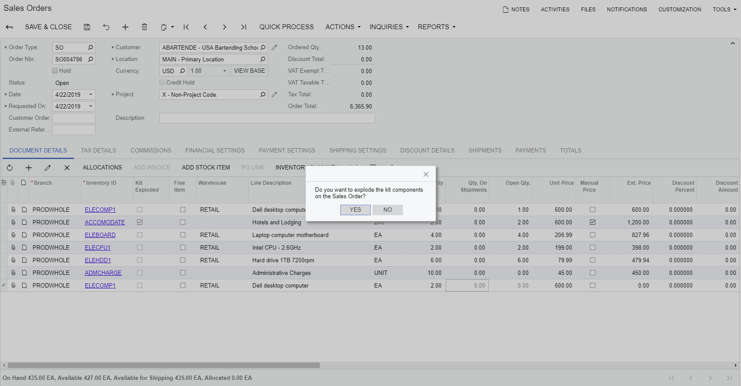Click VIEW BASE button

point(249,71)
